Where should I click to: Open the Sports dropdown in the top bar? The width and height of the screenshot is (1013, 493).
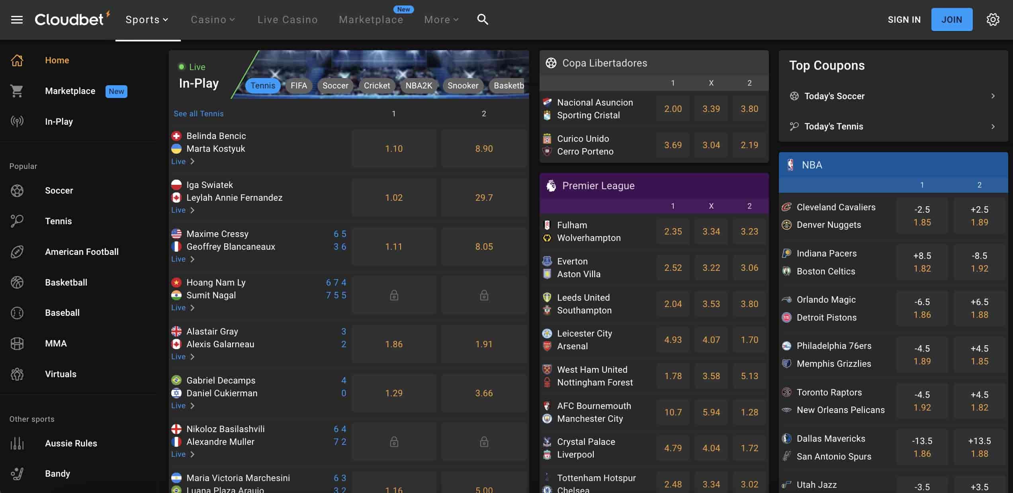(x=147, y=19)
